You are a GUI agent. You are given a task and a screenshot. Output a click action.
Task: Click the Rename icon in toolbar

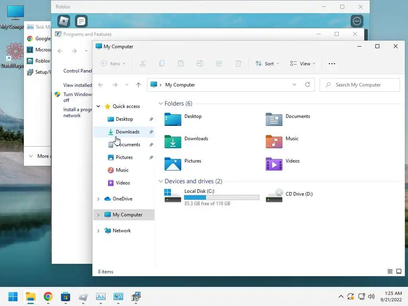pos(200,63)
